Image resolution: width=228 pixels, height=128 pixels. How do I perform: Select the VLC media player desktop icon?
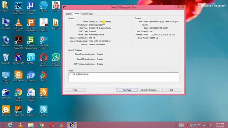point(19,25)
